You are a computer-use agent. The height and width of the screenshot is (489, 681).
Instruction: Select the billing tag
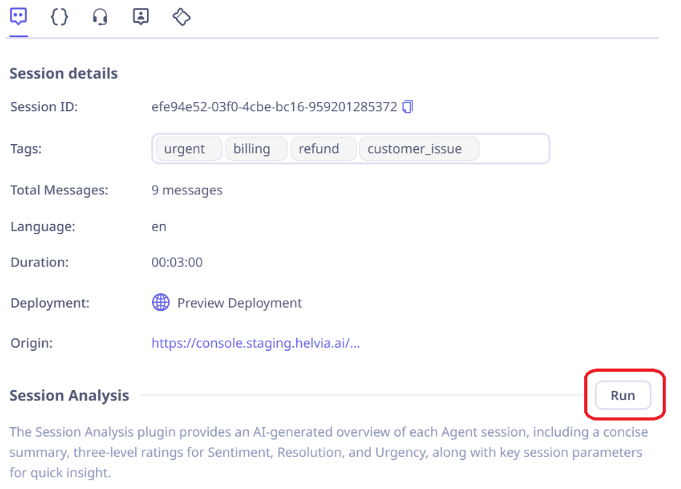click(x=252, y=149)
